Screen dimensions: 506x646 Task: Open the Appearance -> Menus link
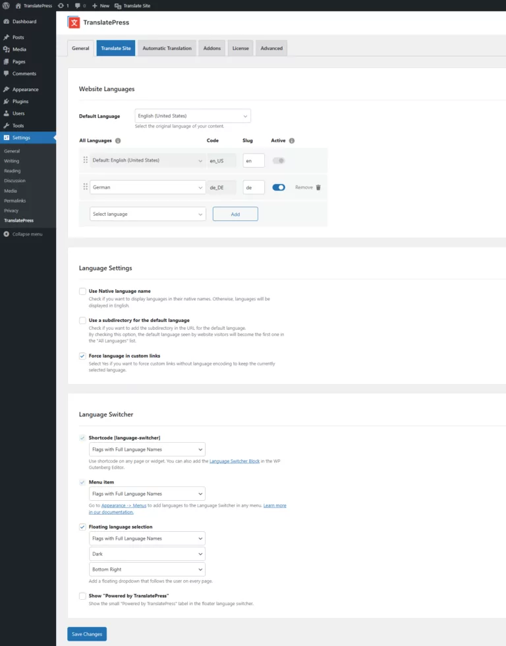pyautogui.click(x=124, y=506)
